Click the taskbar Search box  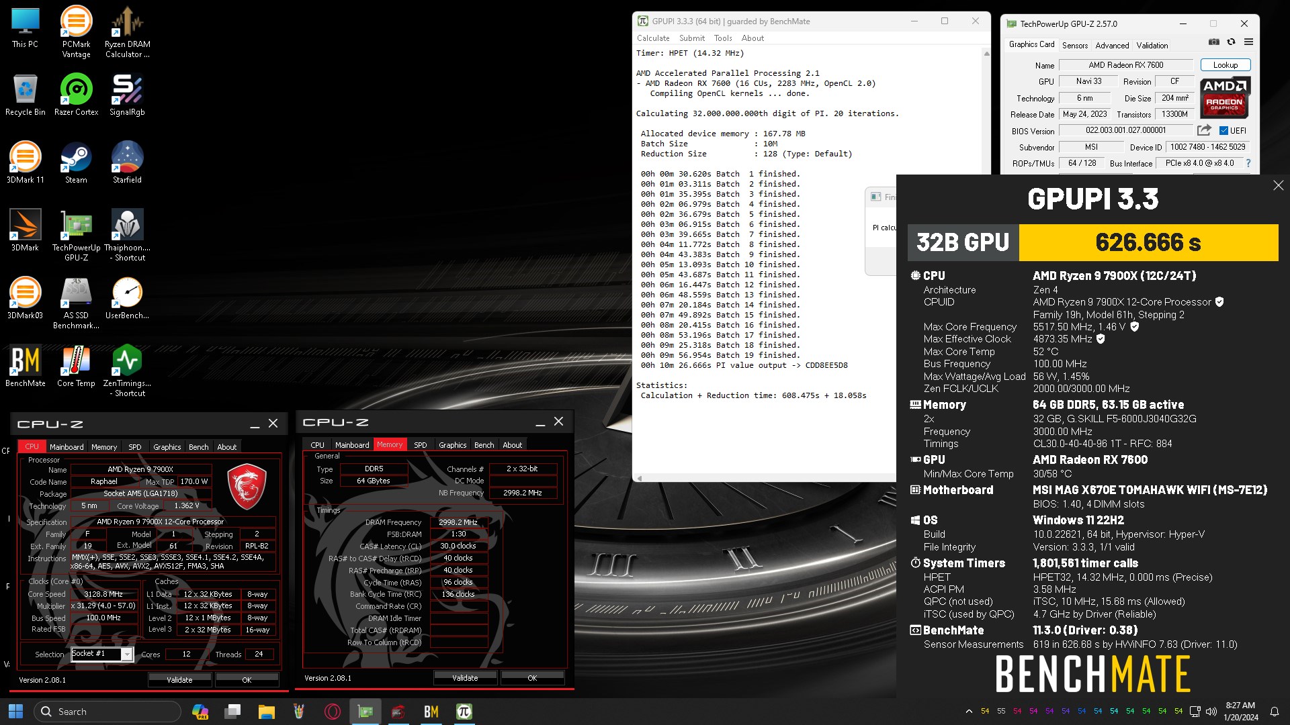(107, 712)
